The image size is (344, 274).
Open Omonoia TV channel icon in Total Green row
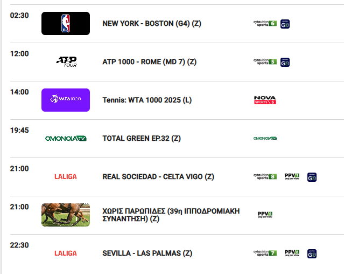[x=265, y=138]
